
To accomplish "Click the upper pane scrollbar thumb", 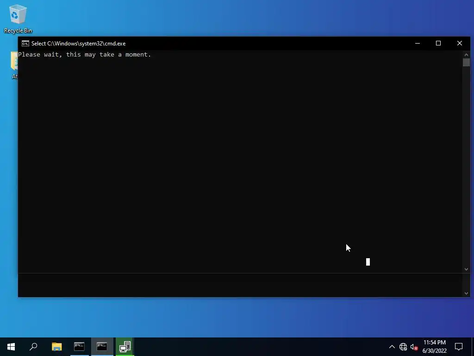I will coord(466,63).
